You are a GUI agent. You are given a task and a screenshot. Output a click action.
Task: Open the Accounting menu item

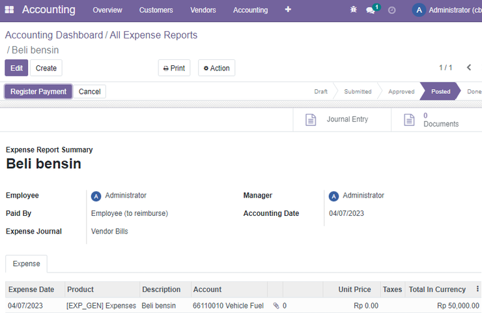(250, 10)
